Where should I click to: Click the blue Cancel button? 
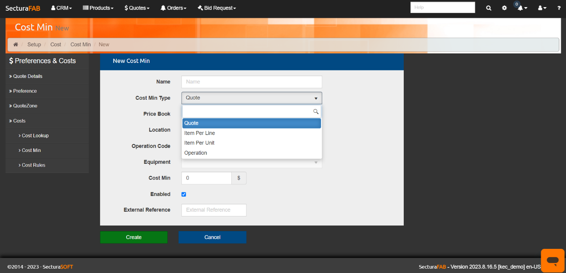(x=212, y=237)
